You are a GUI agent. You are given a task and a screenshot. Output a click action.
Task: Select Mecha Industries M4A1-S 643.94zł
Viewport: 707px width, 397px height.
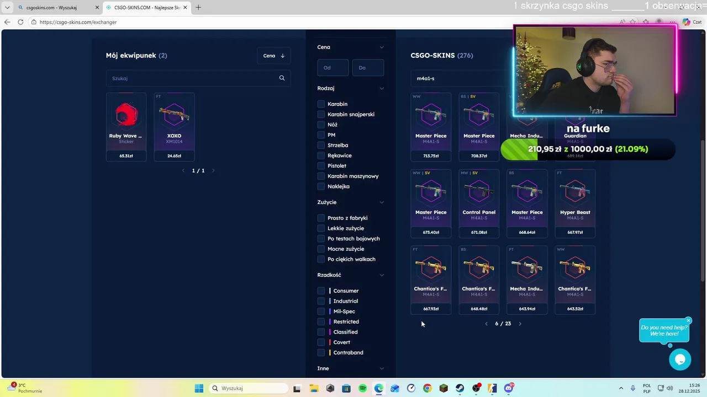pyautogui.click(x=527, y=280)
